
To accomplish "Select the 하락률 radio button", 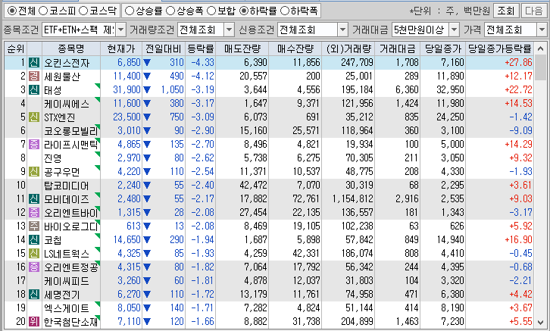I will point(243,11).
